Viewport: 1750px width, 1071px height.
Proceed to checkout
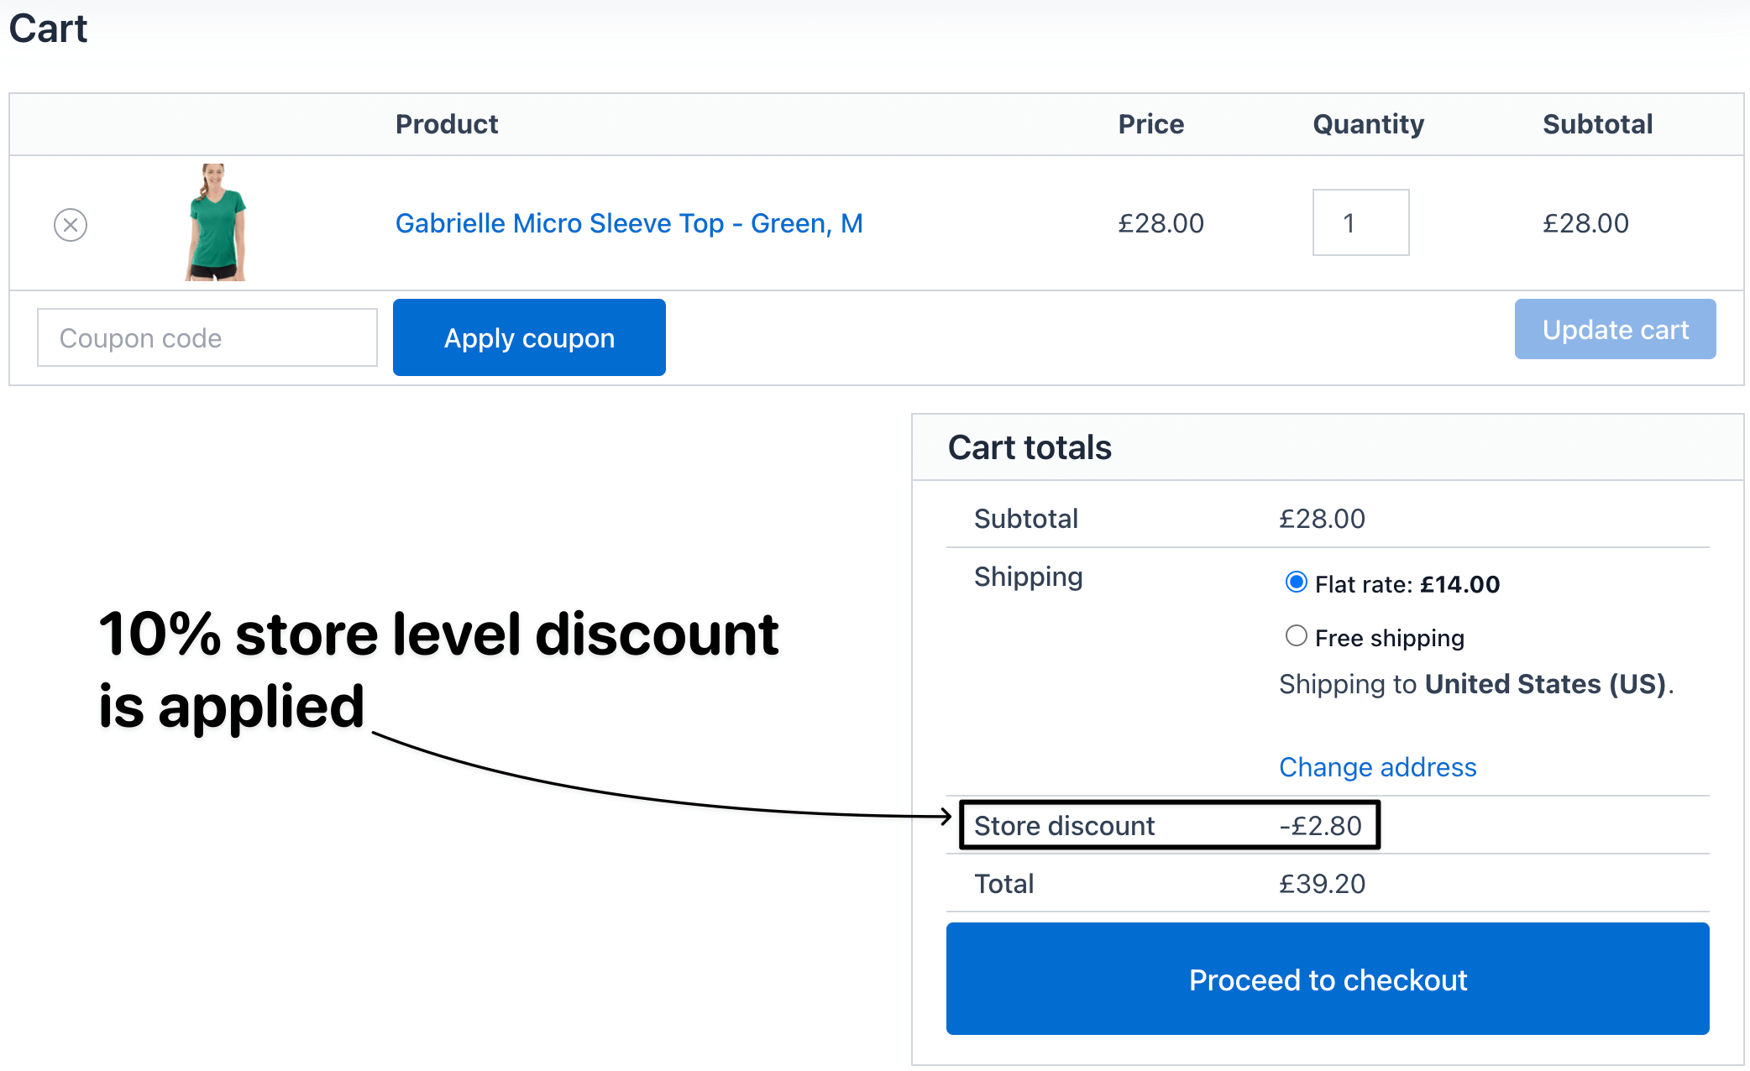[1328, 979]
